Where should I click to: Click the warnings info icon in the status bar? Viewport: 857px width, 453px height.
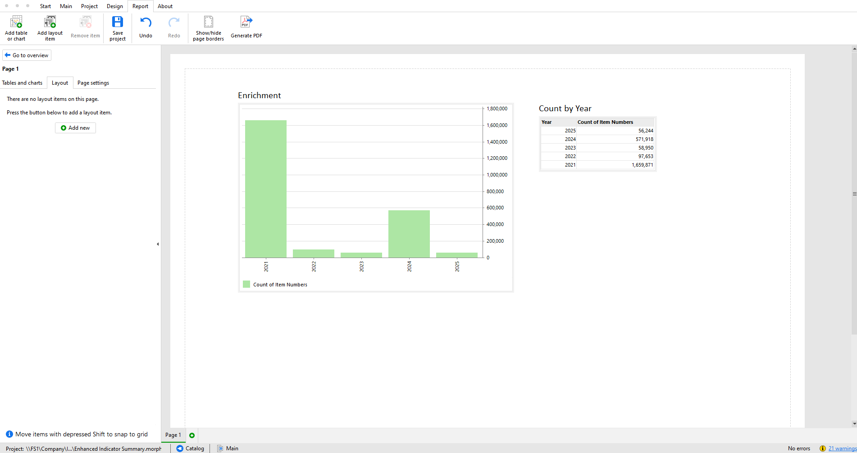(822, 448)
